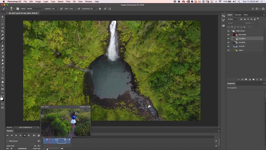Play the timeline video
The height and width of the screenshot is (150, 266).
16,135
